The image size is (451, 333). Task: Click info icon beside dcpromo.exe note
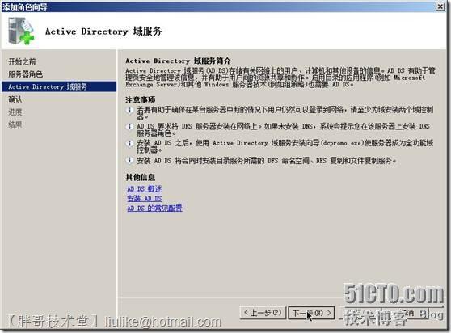coord(129,144)
